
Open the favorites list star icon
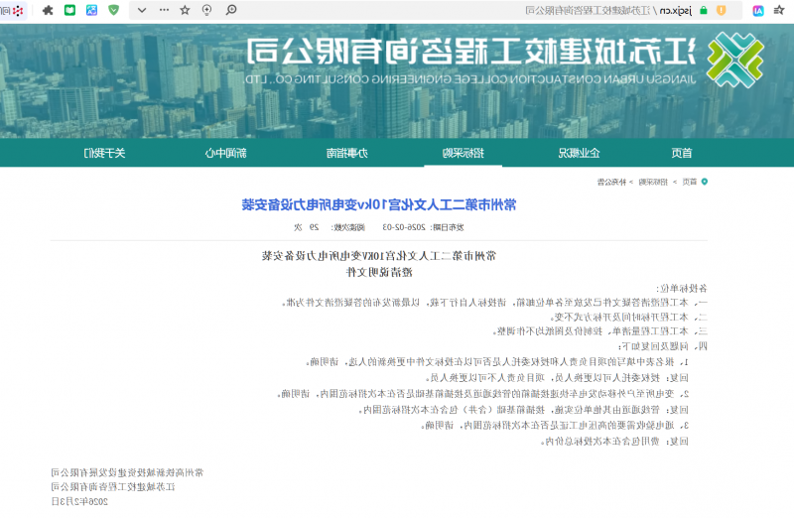(x=779, y=10)
